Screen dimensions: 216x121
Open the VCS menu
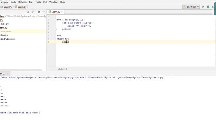click(45, 2)
